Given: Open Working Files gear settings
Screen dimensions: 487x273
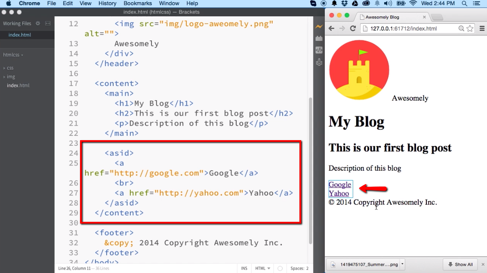Looking at the screenshot, I should 38,23.
